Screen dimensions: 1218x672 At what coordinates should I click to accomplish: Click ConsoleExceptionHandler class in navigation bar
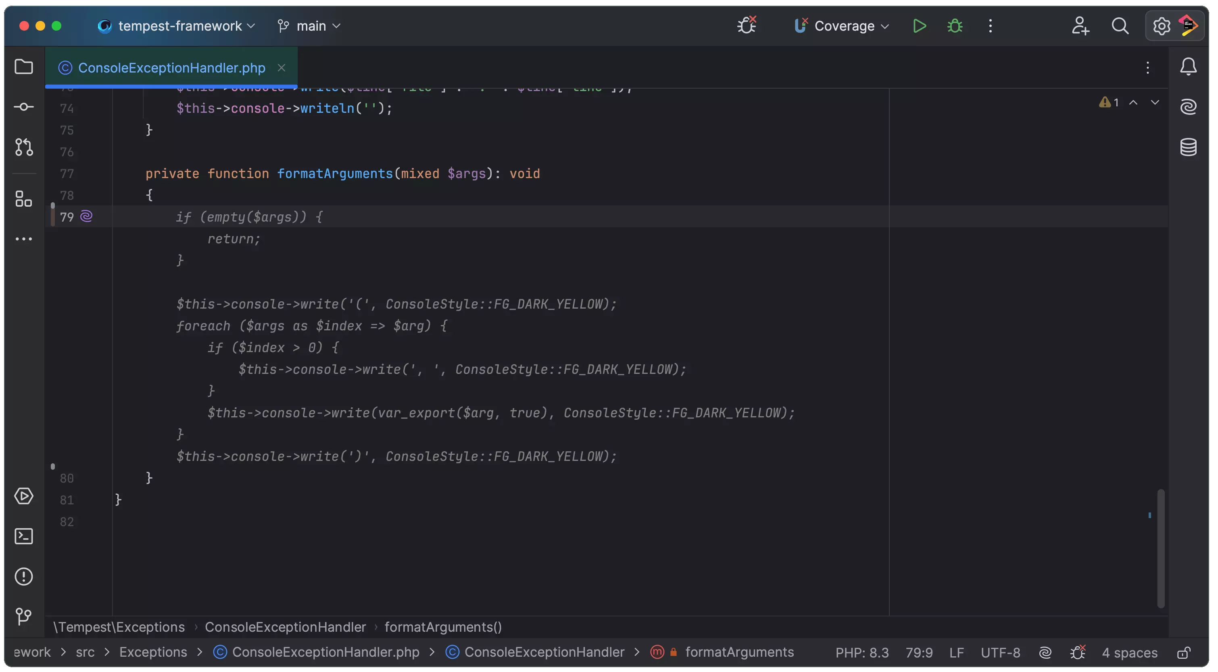(535, 652)
